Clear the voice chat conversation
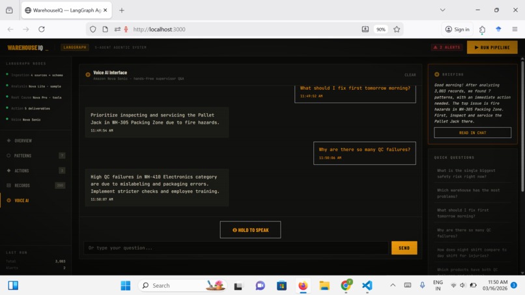 (x=410, y=75)
